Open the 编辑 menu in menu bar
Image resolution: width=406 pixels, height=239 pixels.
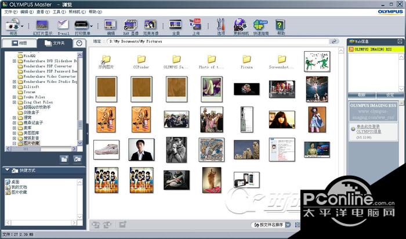tap(27, 12)
